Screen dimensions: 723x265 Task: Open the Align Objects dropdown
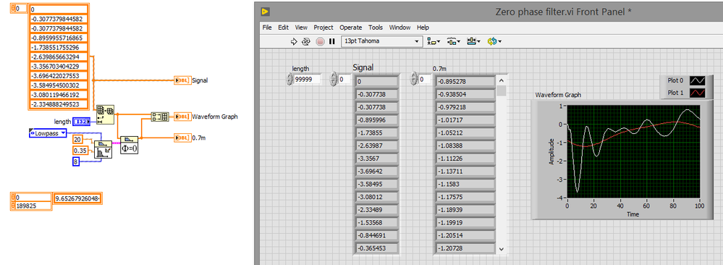(434, 41)
